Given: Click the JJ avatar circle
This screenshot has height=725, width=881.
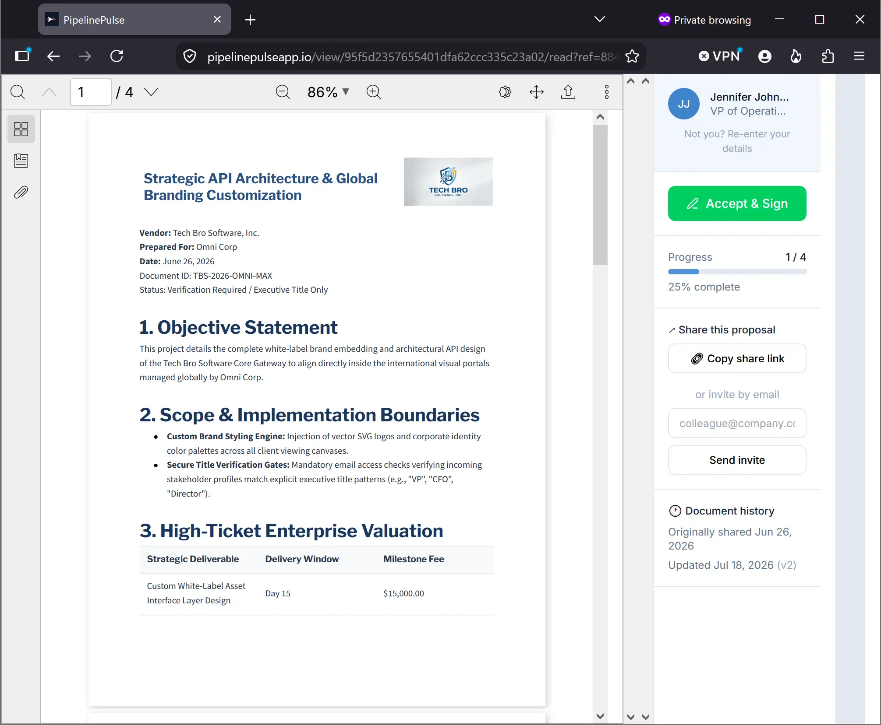Looking at the screenshot, I should 683,104.
